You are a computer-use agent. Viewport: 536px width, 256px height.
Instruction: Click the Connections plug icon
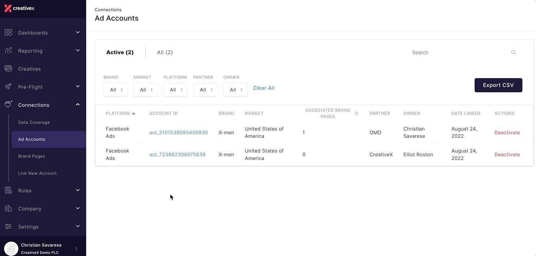tap(8, 105)
